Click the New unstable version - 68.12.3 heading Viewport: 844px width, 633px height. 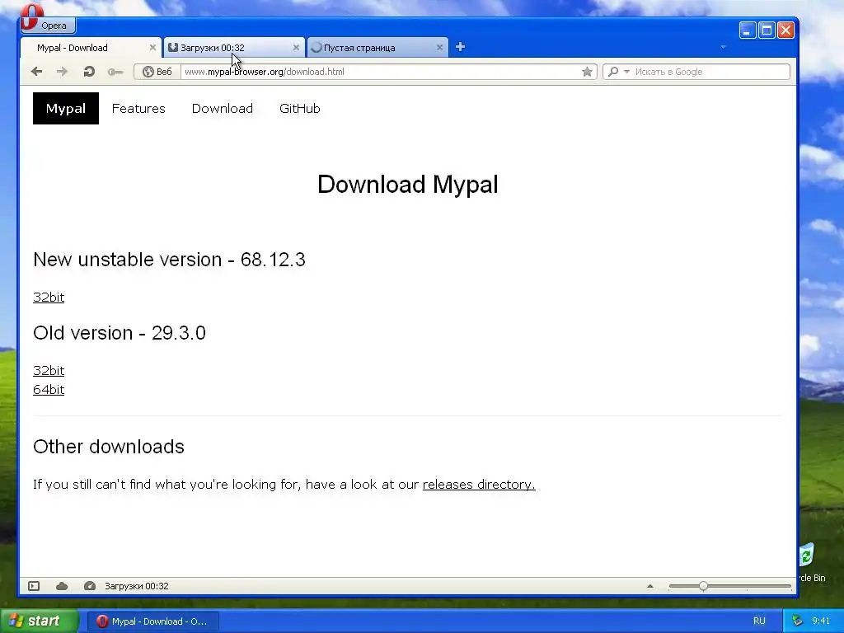point(169,260)
